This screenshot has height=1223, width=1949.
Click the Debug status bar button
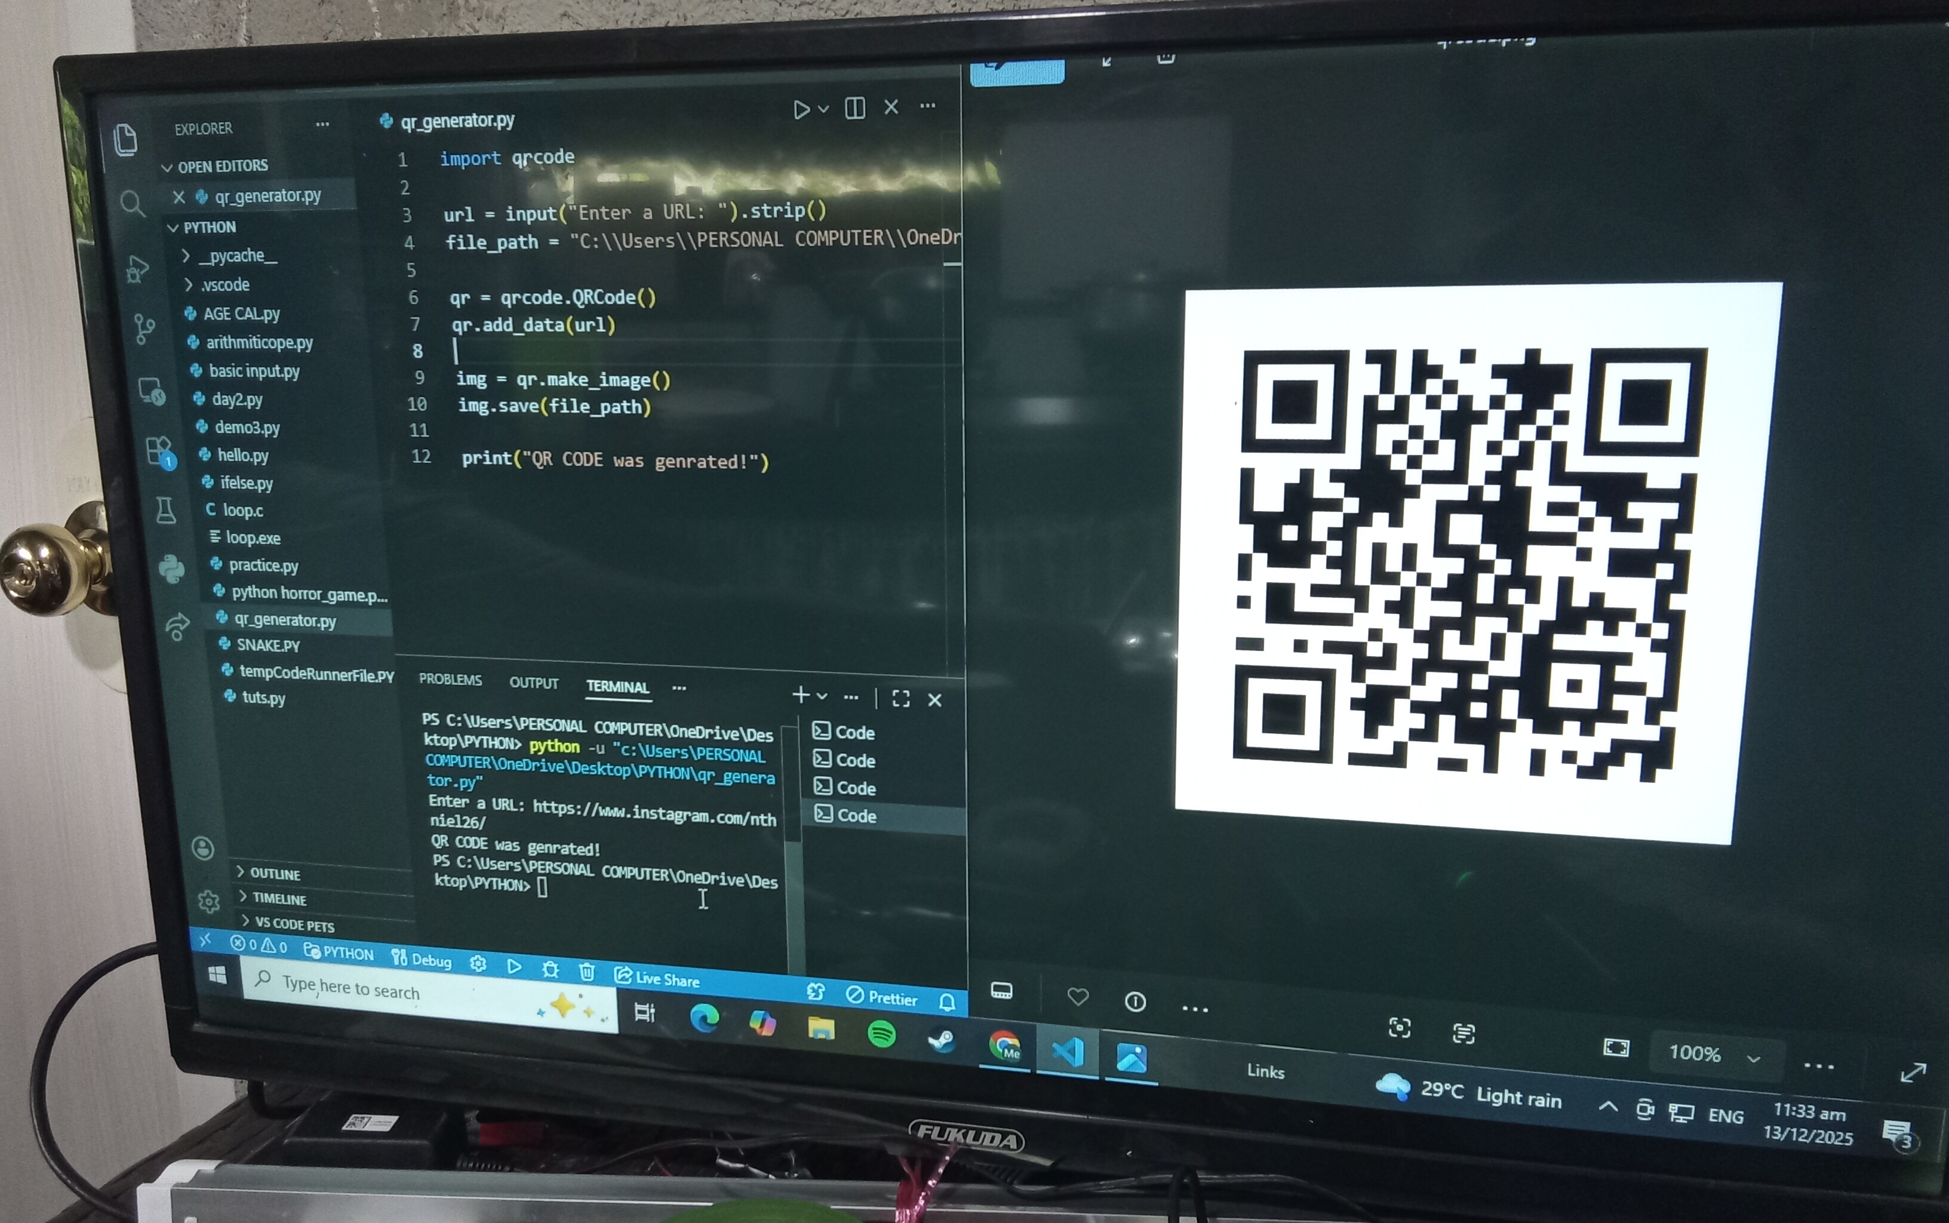click(422, 960)
